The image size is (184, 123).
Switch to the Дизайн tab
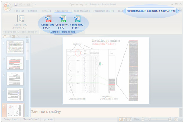[x=46, y=11]
